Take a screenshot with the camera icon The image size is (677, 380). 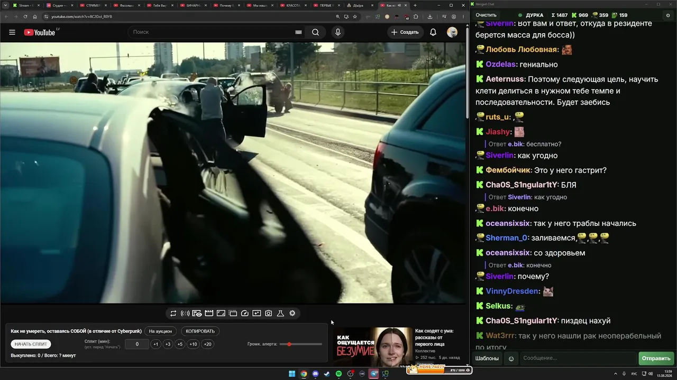click(269, 313)
